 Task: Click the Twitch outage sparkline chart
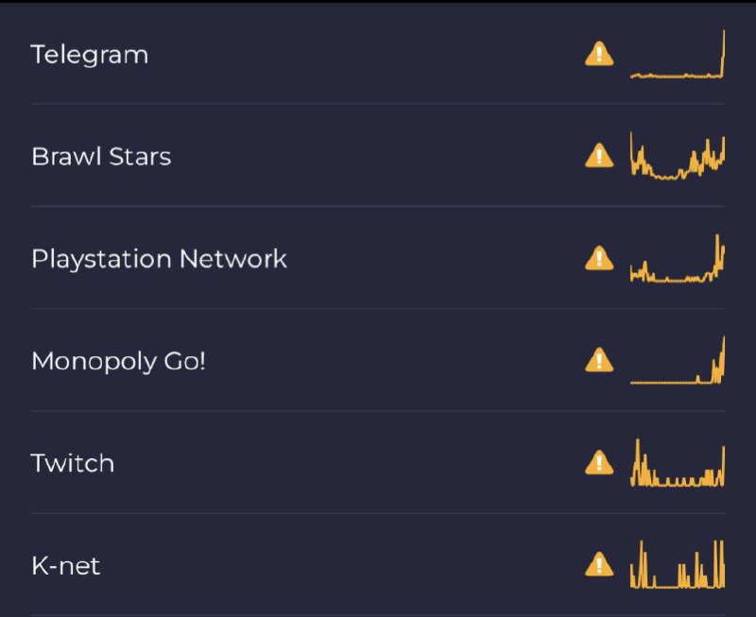678,464
